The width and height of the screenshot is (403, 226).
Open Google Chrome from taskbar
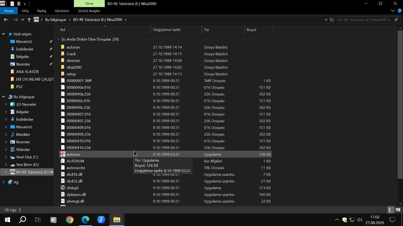70,220
